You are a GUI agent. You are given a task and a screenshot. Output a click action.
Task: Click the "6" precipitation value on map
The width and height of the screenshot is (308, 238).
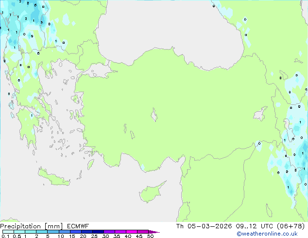coord(35,5)
